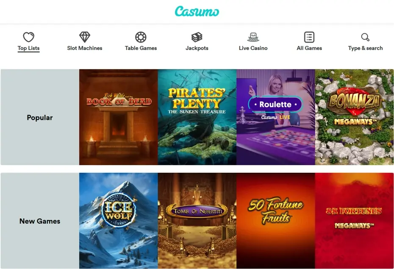
Task: Launch Pirates' Plenty The Sunken Treasure
Action: (197, 117)
